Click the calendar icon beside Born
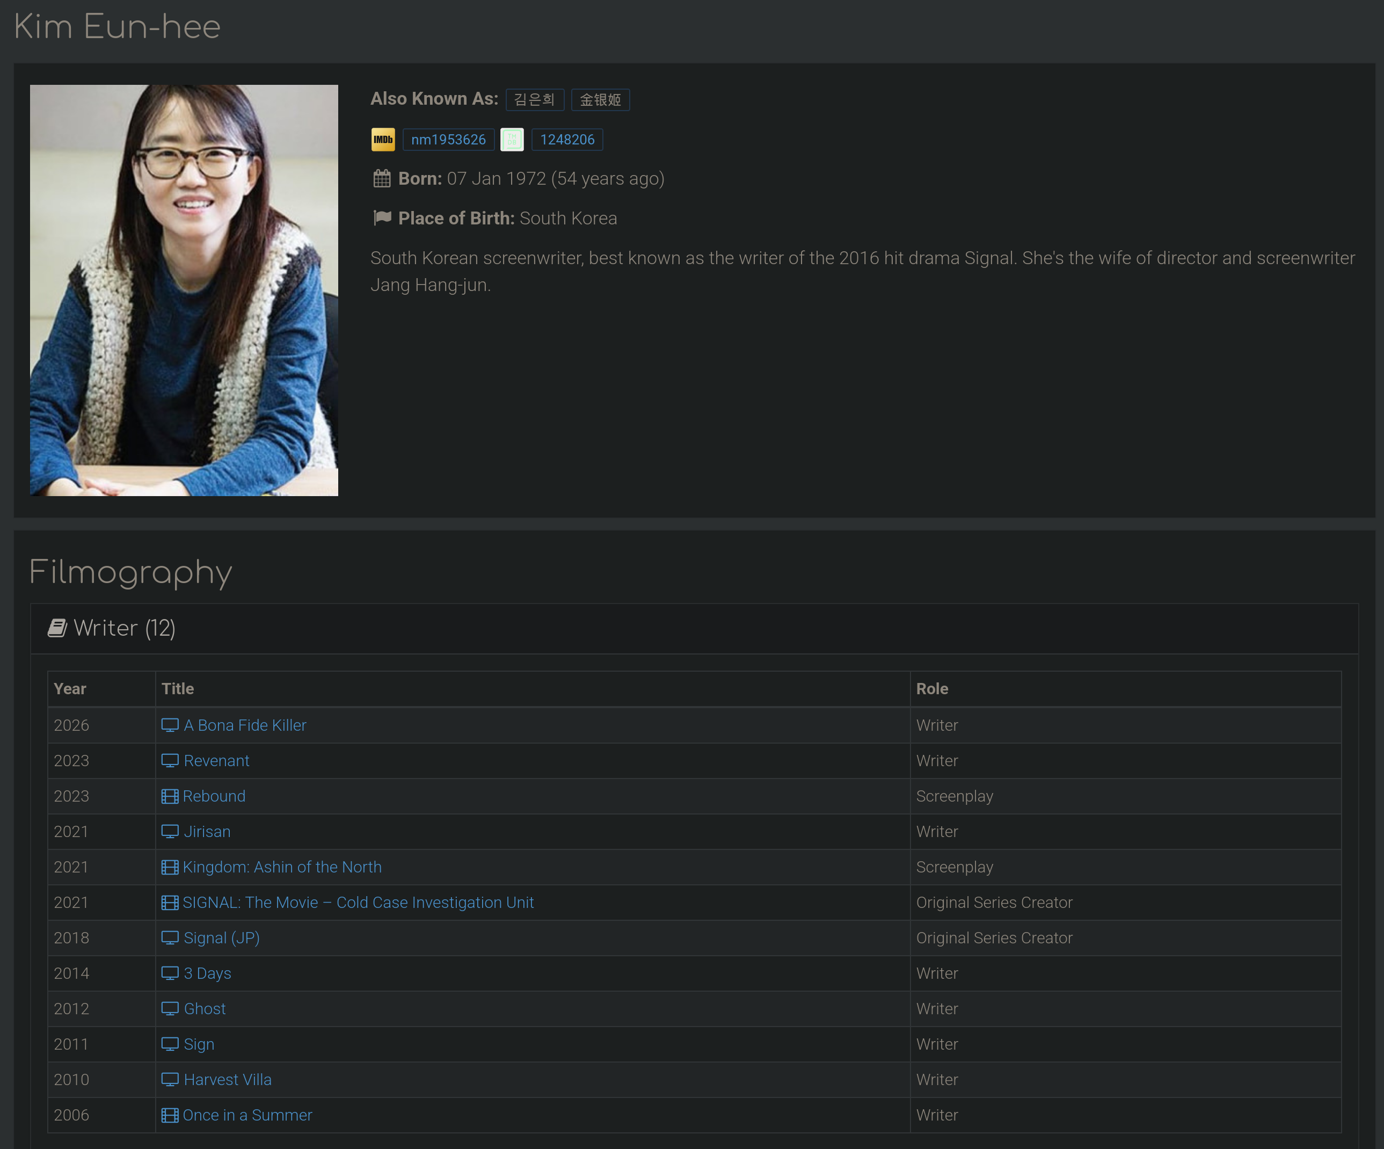Screen dimensions: 1384x1149 [382, 179]
